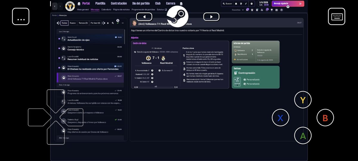Click Peter Krawietz's avatar in message header

134,23
